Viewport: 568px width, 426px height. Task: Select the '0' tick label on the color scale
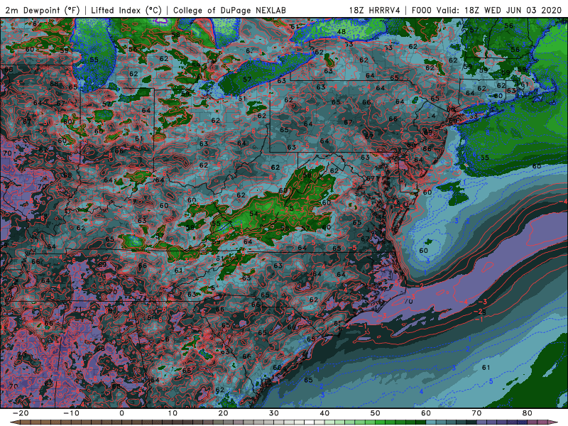(x=121, y=413)
